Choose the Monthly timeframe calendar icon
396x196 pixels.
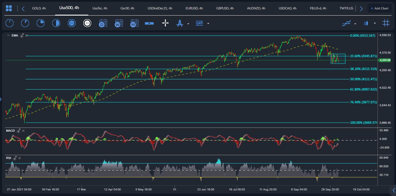tap(134, 23)
